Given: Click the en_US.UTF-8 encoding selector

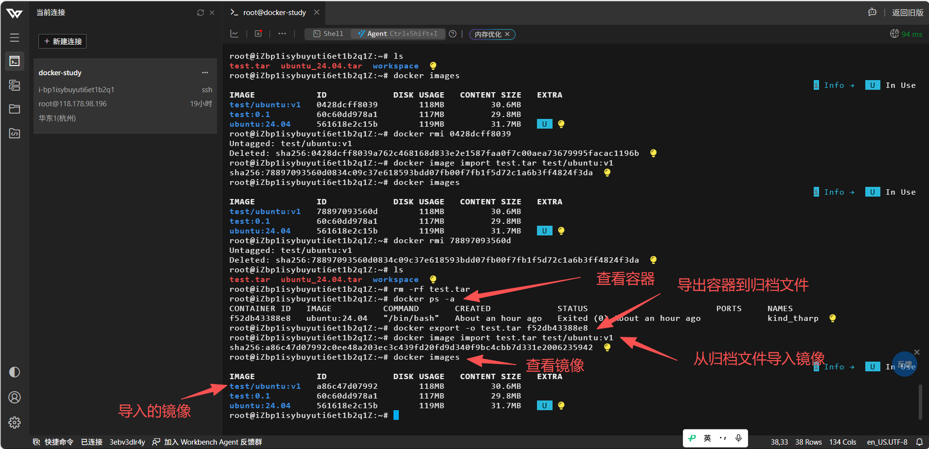Looking at the screenshot, I should coord(887,442).
